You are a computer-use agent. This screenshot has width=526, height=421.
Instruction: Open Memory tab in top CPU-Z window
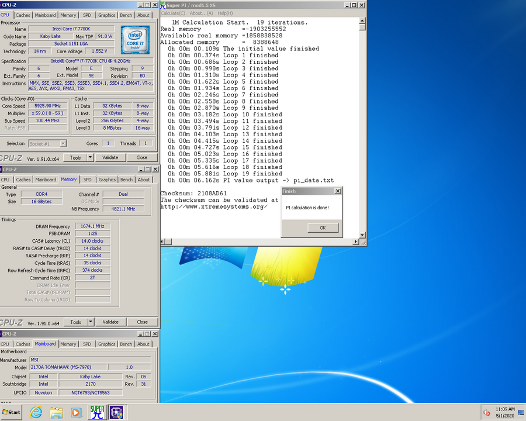(68, 15)
